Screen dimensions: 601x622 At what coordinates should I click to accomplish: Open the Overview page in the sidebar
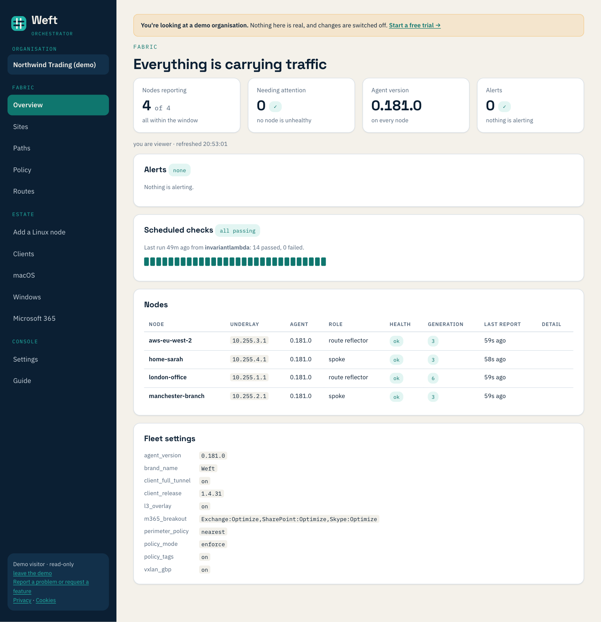click(58, 105)
